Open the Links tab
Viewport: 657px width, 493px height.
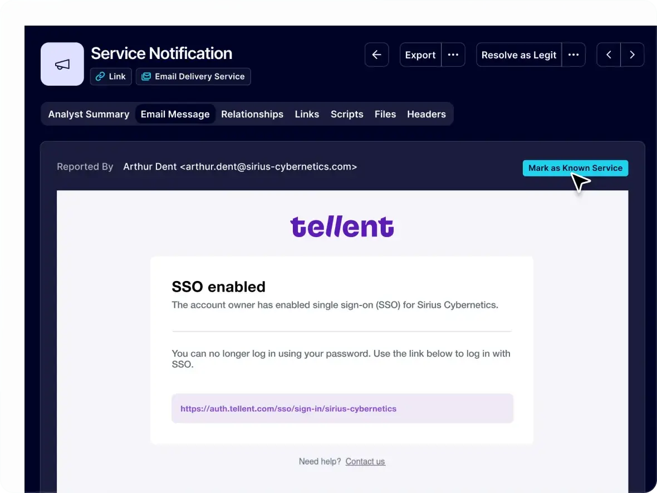(x=307, y=114)
